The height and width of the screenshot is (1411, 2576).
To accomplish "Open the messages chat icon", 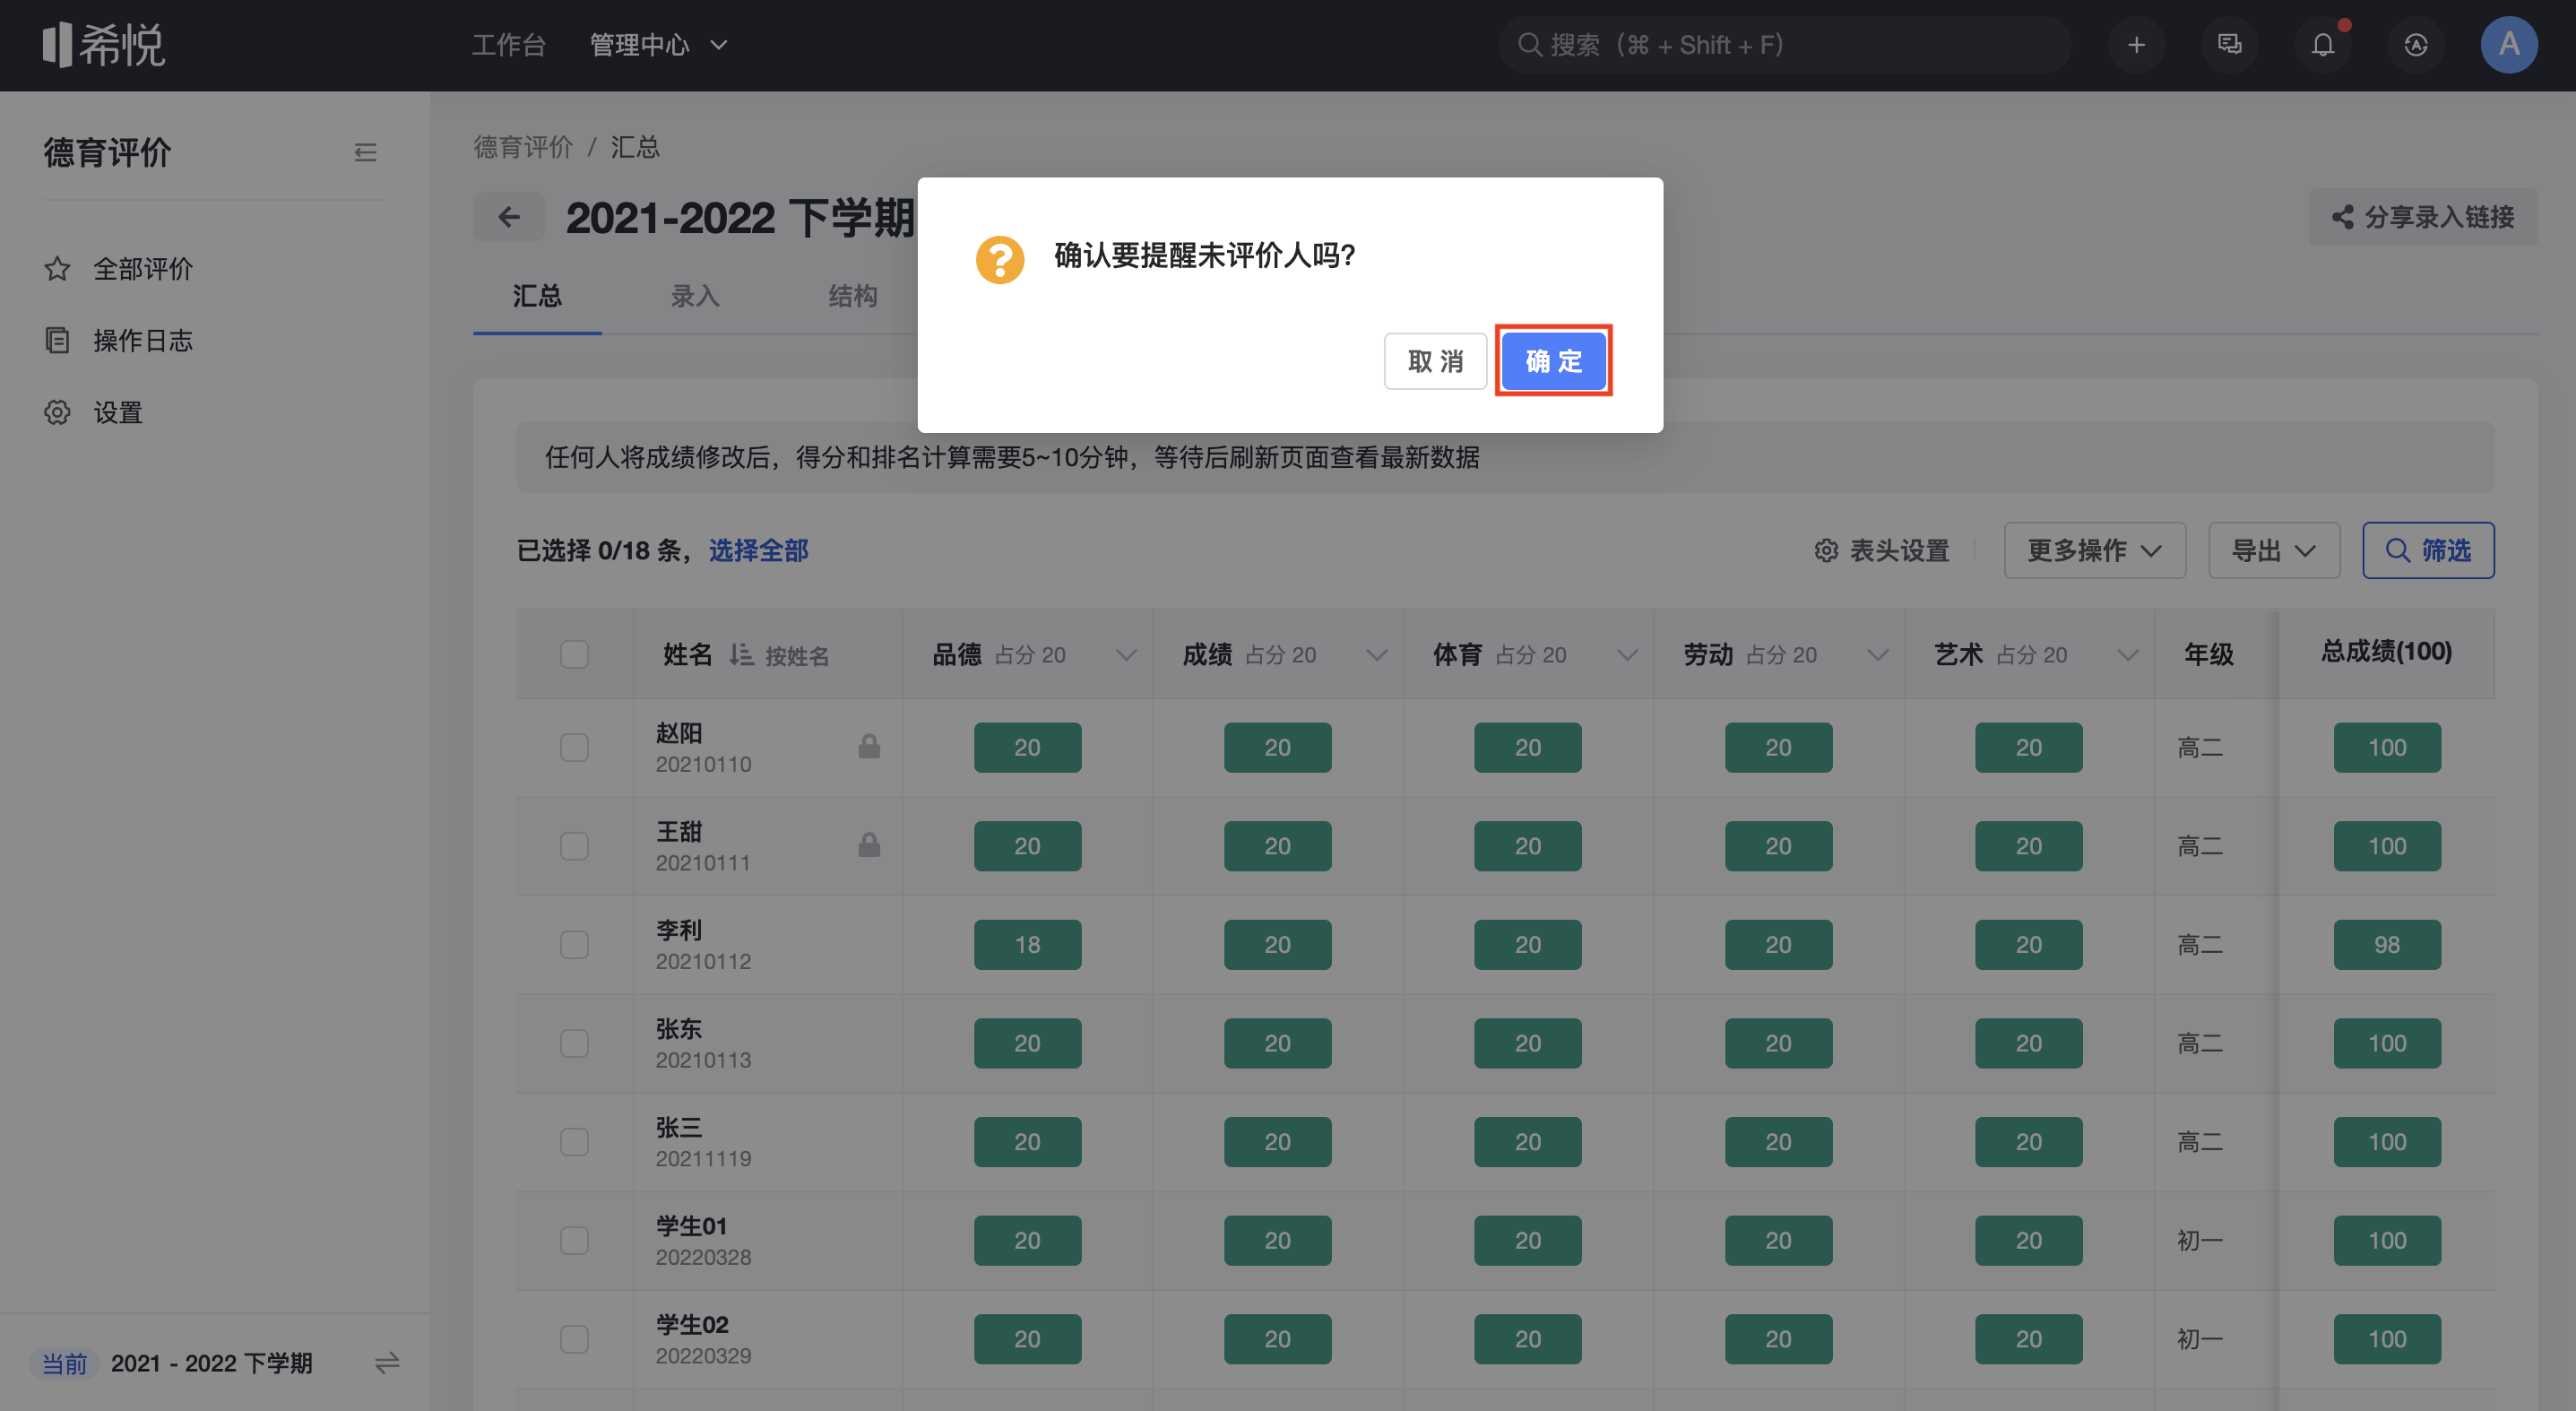I will 2229,45.
